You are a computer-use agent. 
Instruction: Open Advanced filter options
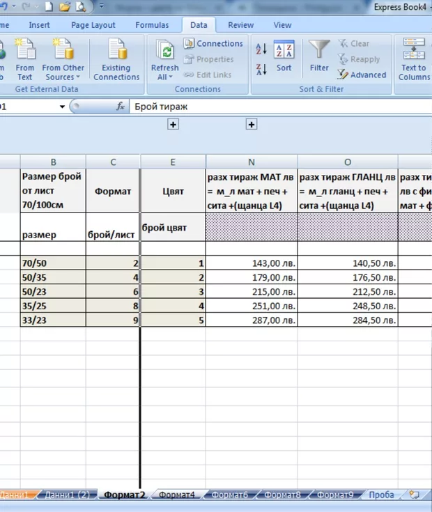pyautogui.click(x=362, y=75)
